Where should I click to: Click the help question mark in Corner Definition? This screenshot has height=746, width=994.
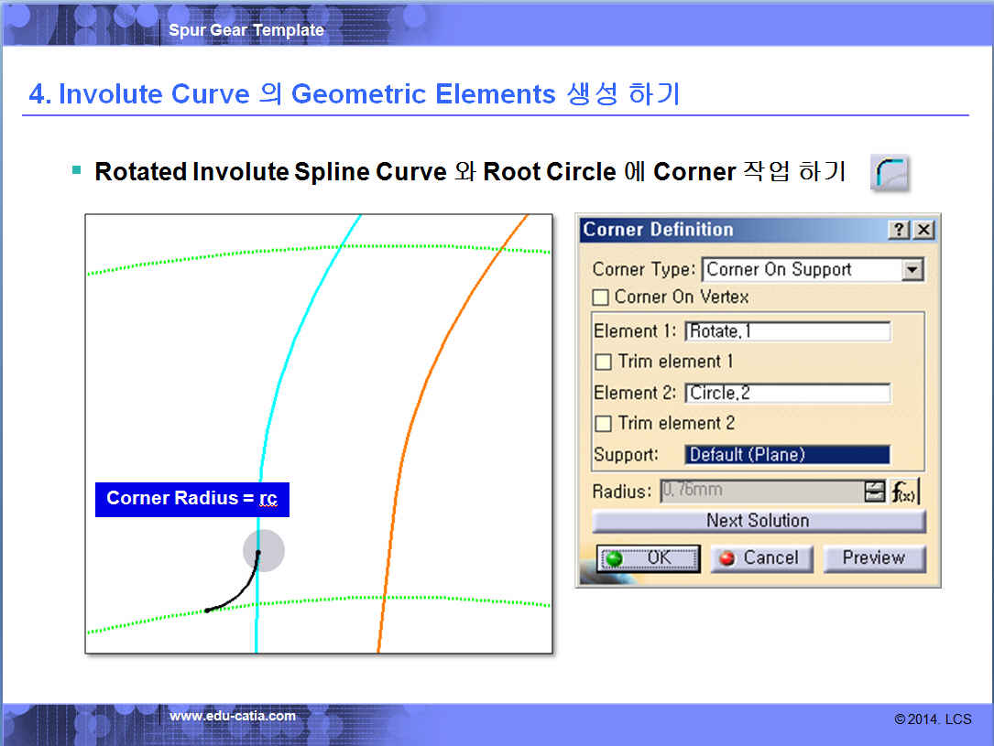[901, 231]
